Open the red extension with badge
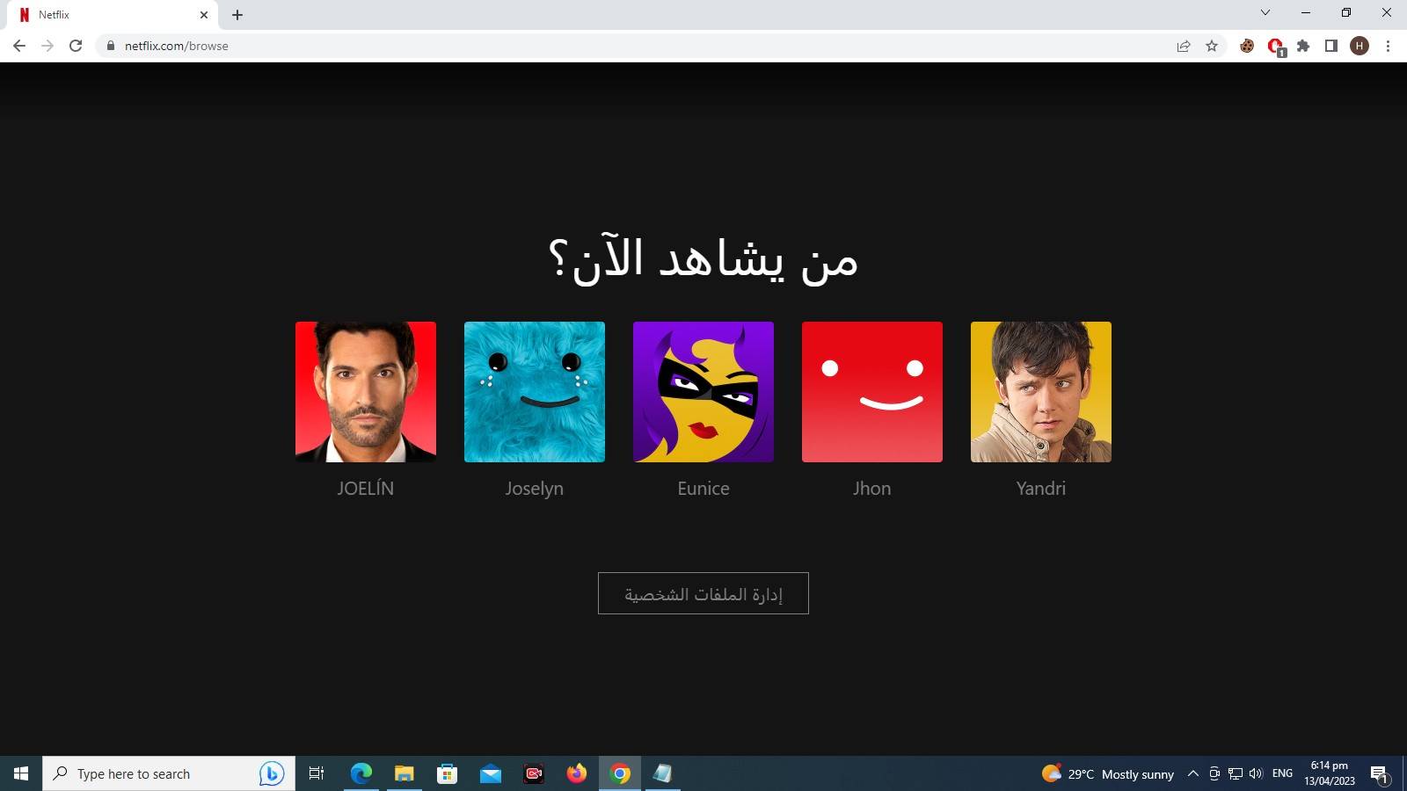1407x791 pixels. tap(1276, 47)
